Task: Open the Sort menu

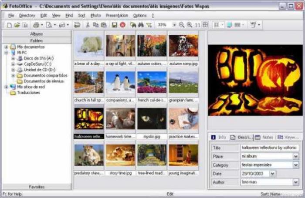Action: point(81,16)
